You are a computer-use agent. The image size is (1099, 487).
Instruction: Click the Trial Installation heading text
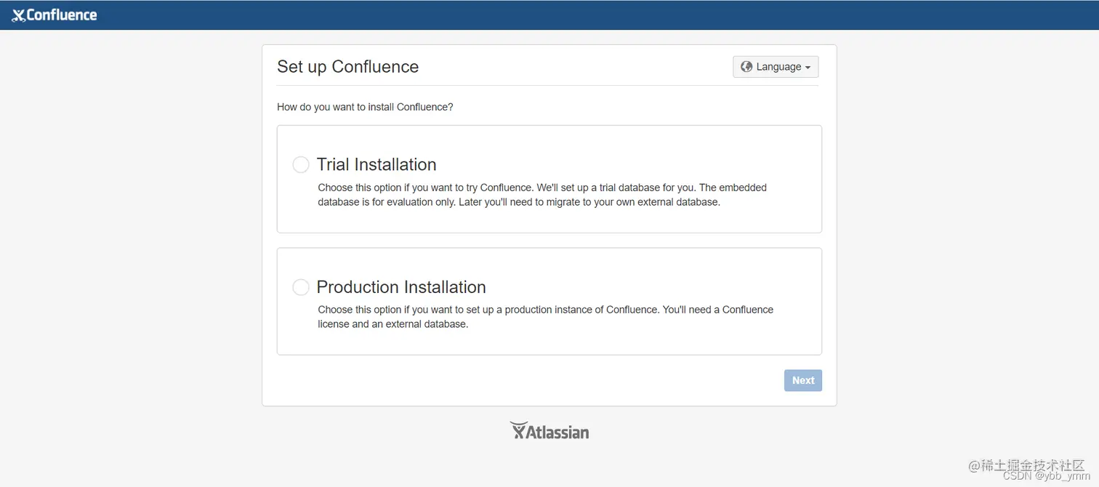point(377,164)
